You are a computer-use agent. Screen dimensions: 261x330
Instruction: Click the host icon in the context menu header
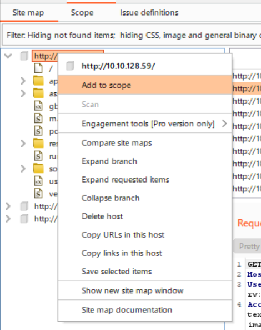click(70, 66)
